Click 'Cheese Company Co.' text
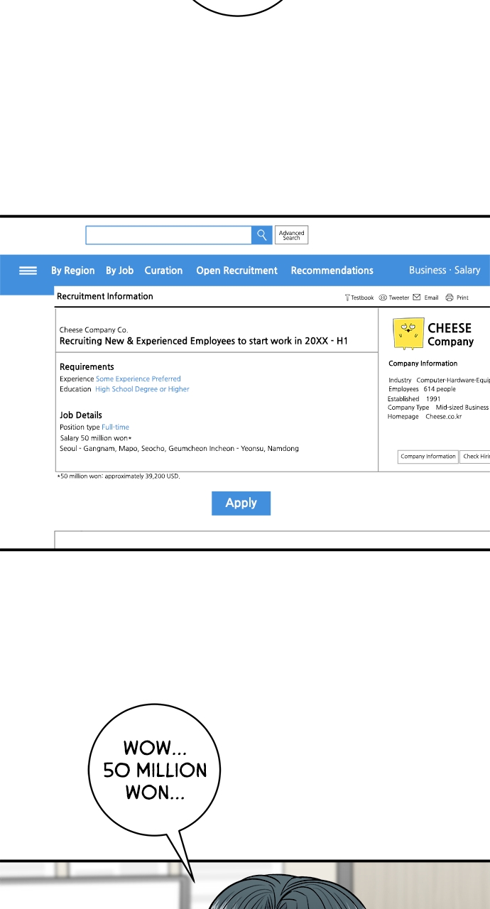 pyautogui.click(x=94, y=330)
